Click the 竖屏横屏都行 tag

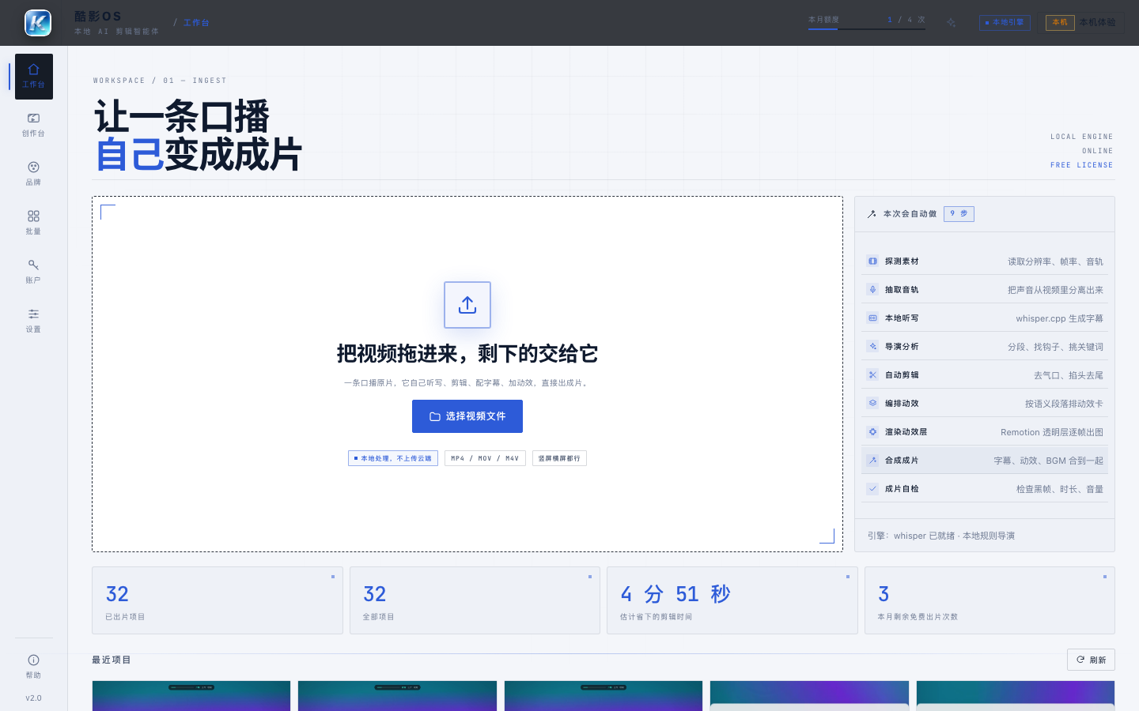point(559,458)
